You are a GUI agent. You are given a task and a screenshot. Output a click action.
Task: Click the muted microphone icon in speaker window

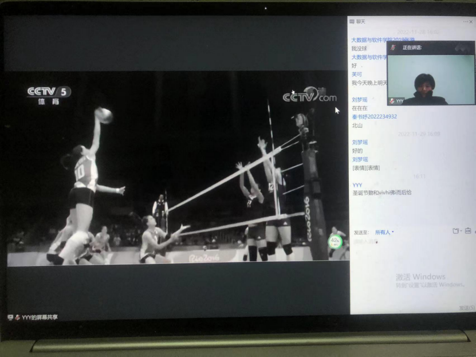(x=393, y=48)
